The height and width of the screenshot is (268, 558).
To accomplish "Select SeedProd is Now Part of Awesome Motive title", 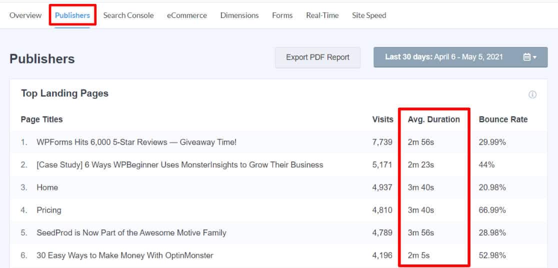I will (131, 233).
